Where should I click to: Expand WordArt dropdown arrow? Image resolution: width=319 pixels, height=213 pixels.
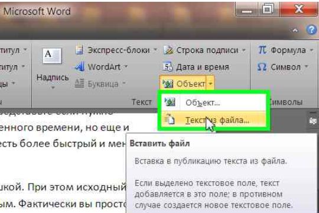click(x=126, y=66)
